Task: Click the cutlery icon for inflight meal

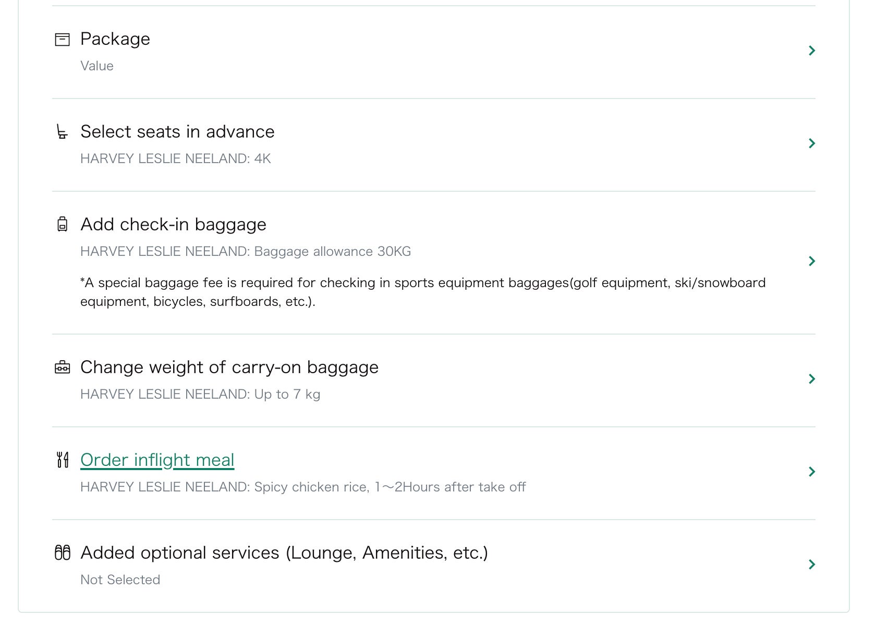Action: point(63,460)
